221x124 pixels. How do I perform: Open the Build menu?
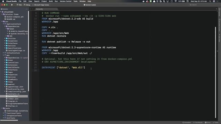pyautogui.click(x=51, y=1)
